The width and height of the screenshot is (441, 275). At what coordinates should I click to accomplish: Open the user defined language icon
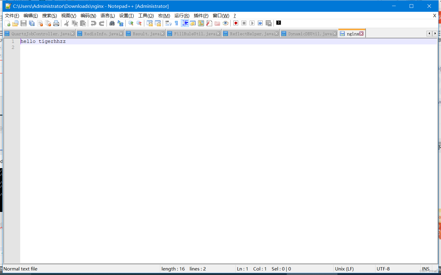[193, 23]
